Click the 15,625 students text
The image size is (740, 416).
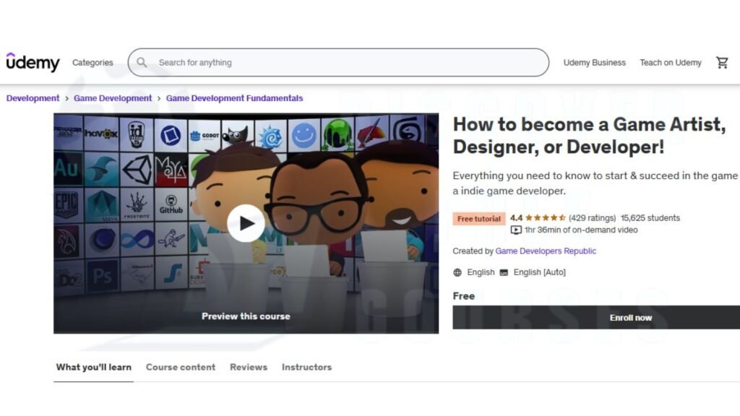coord(650,218)
